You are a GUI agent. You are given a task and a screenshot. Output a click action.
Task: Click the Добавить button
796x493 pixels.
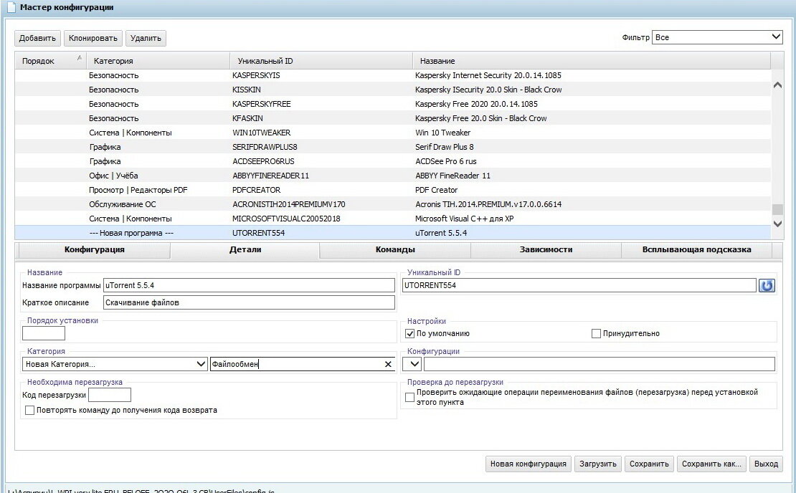pos(37,38)
